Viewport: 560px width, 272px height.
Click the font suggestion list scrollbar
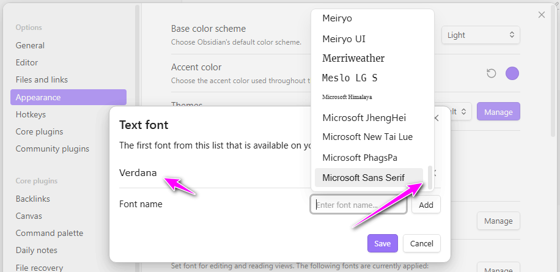(430, 177)
